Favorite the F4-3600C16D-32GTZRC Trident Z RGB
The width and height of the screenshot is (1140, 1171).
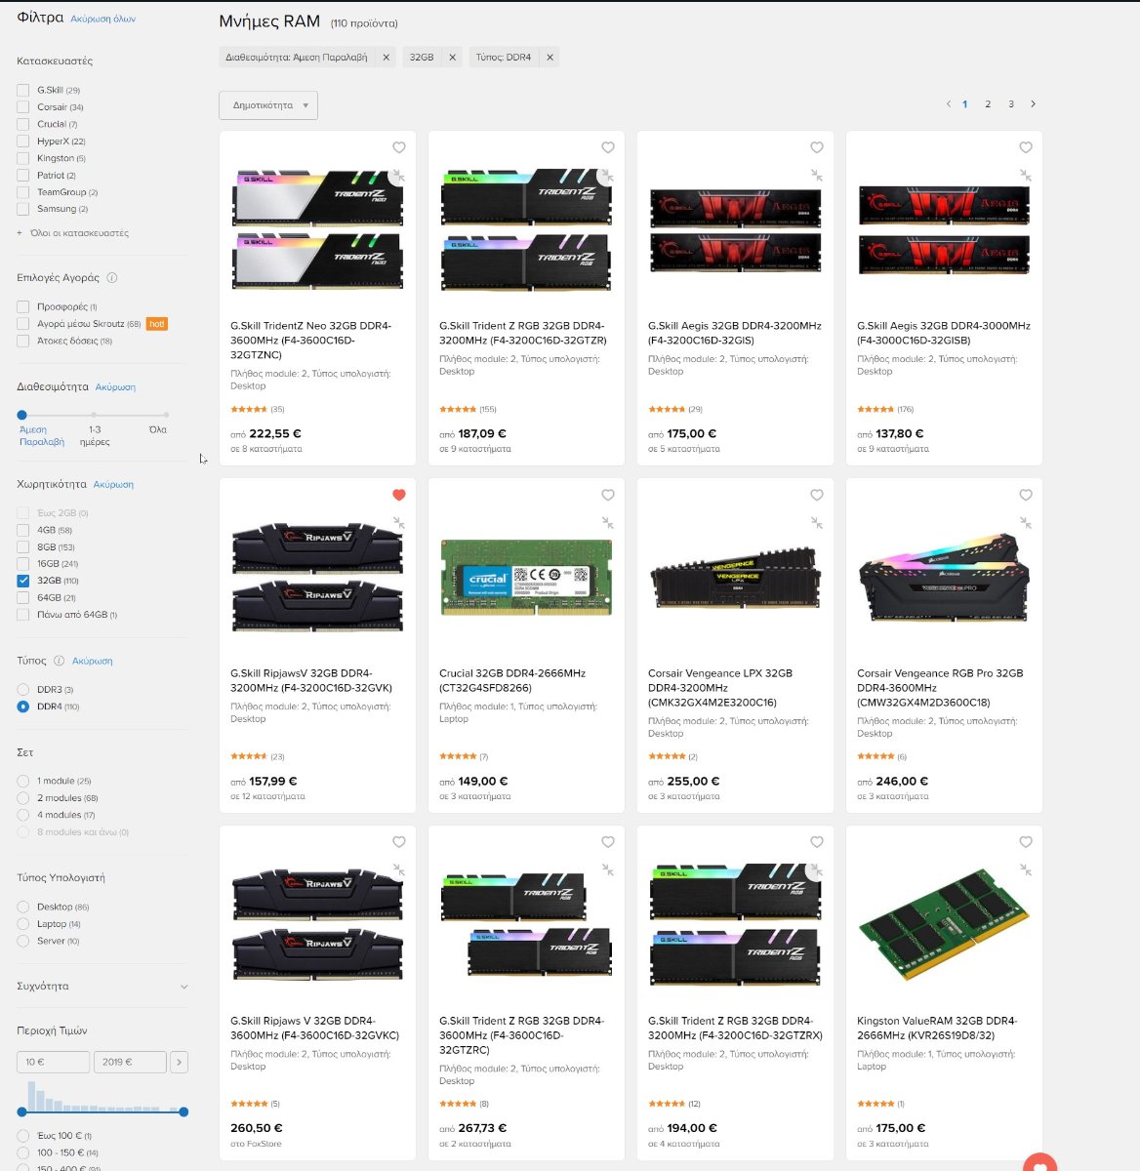(x=608, y=842)
